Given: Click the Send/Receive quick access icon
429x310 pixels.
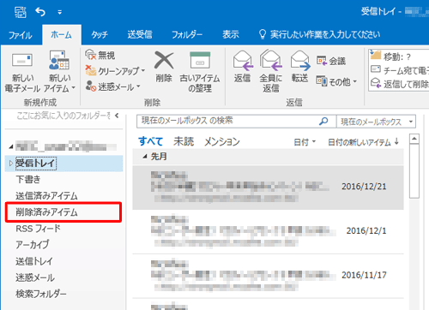Looking at the screenshot, I should pyautogui.click(x=21, y=12).
